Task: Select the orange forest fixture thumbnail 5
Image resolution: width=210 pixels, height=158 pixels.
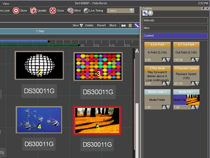Action: click(97, 121)
